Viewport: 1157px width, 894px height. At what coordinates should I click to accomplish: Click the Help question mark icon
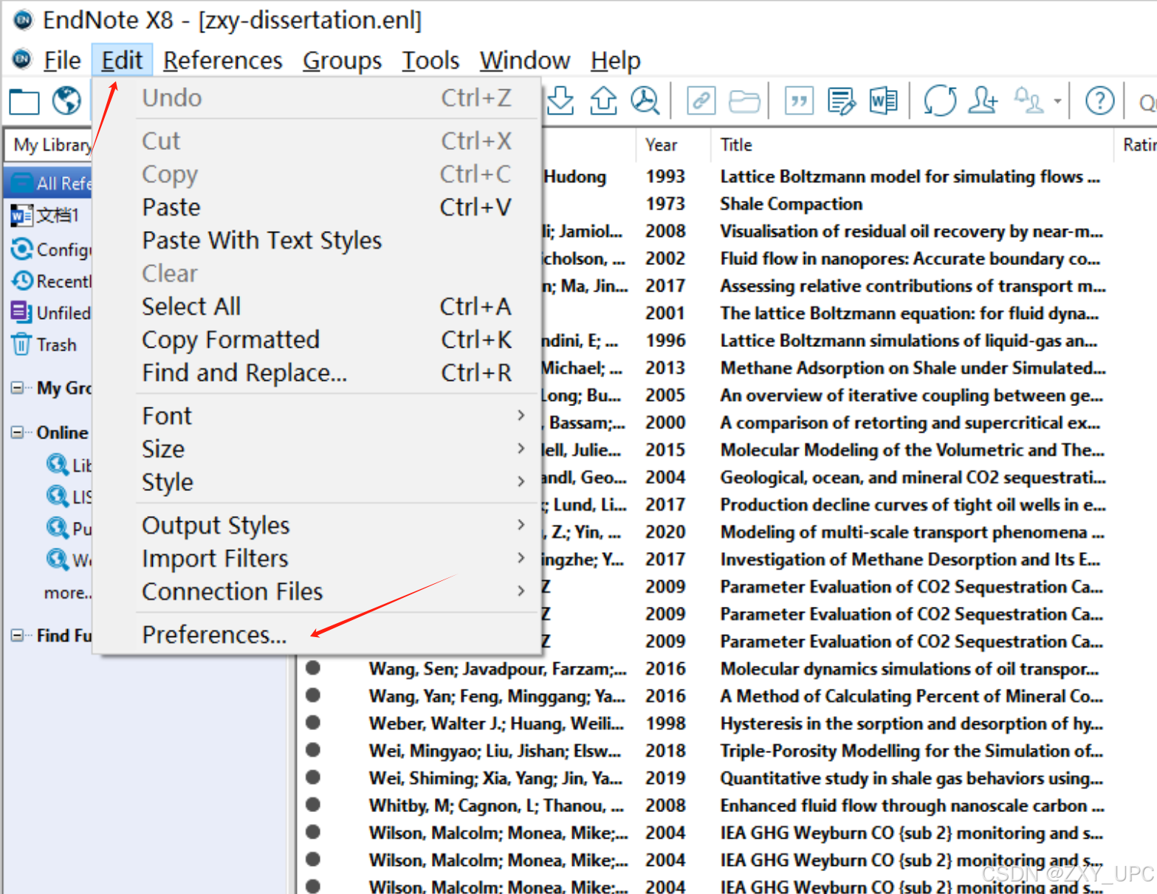click(x=1099, y=100)
